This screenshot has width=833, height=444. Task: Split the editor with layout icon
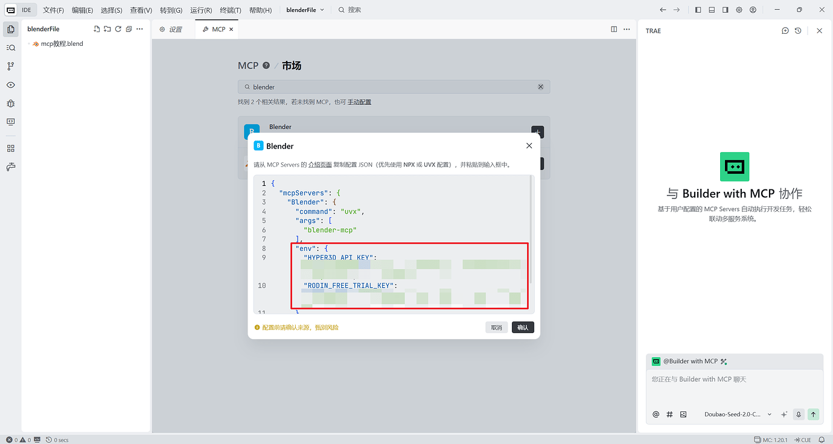click(x=614, y=29)
